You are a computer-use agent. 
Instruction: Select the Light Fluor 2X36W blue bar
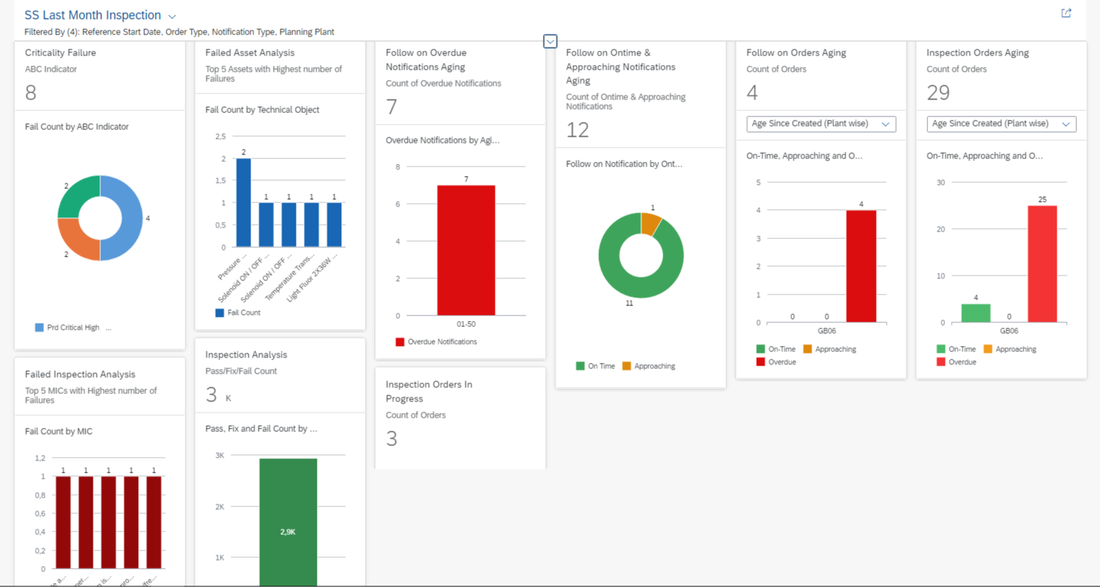(334, 225)
